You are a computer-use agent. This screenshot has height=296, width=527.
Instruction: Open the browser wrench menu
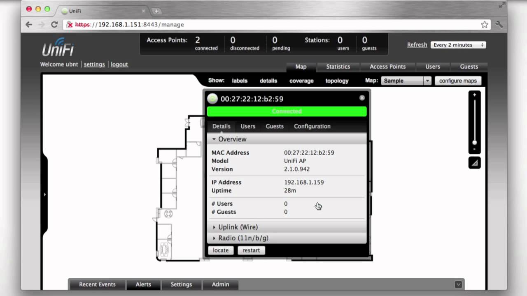pos(499,25)
